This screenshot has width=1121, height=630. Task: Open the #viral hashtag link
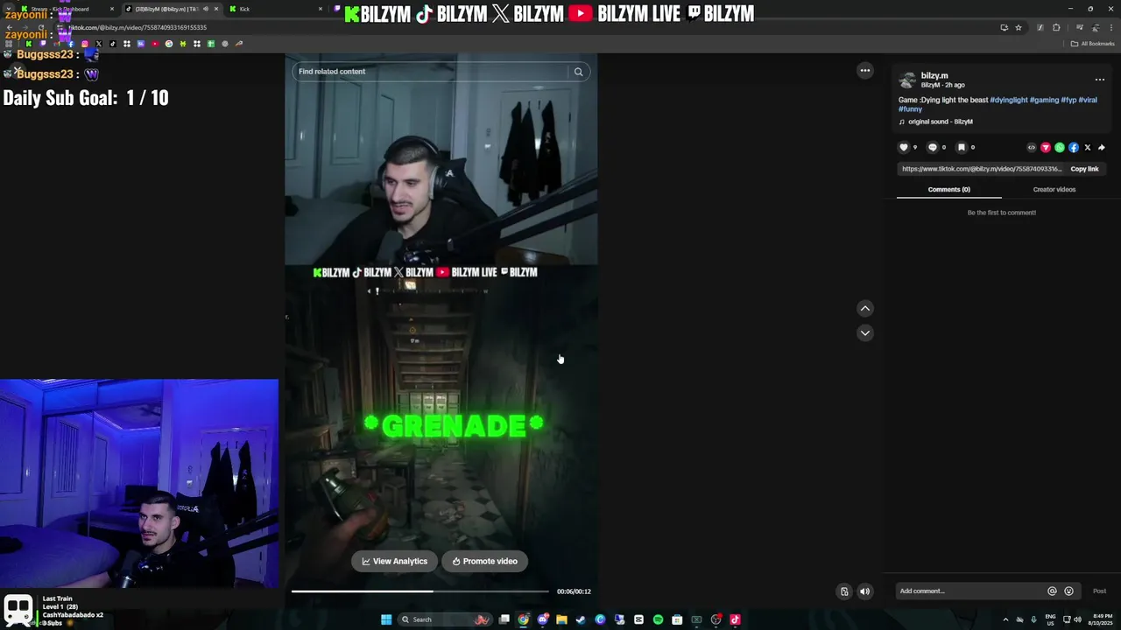[x=1088, y=100]
